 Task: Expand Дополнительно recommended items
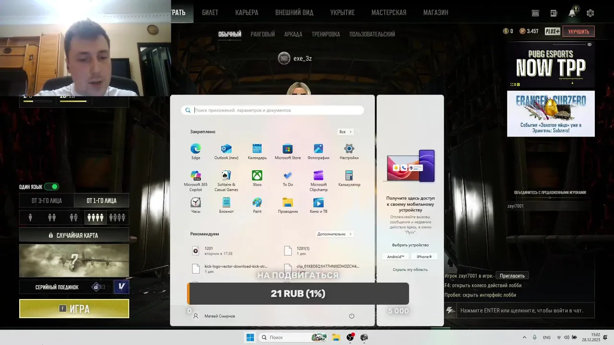click(334, 234)
